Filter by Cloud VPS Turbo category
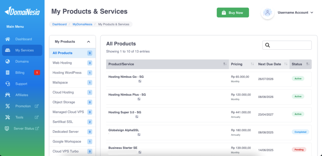This screenshot has width=322, height=156. pyautogui.click(x=73, y=152)
